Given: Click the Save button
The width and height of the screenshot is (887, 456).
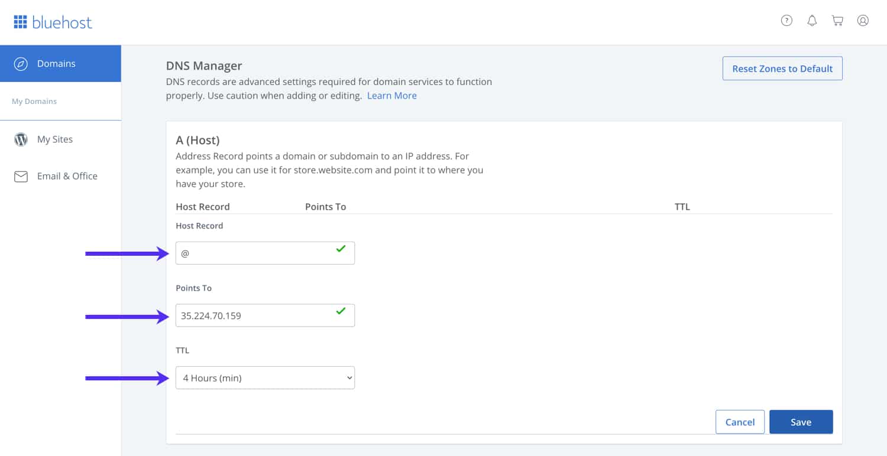Looking at the screenshot, I should (x=801, y=422).
